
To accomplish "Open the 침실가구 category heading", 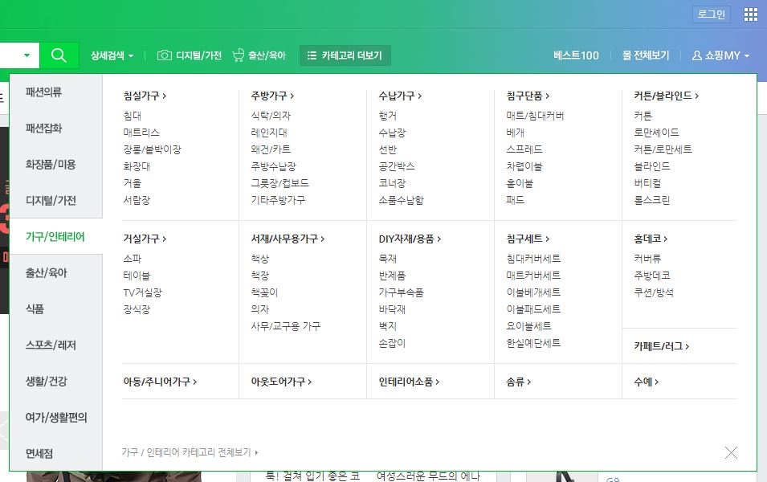I will tap(145, 96).
